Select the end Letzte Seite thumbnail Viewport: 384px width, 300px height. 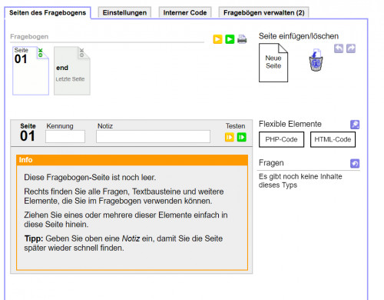(72, 71)
